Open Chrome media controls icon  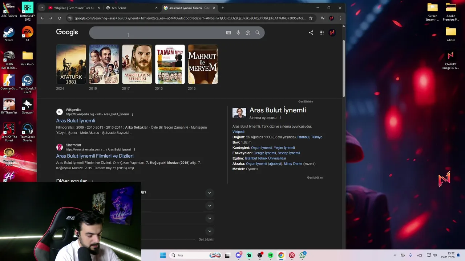(x=323, y=18)
